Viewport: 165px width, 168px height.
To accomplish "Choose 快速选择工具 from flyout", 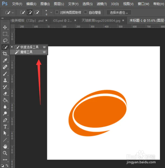I will (x=29, y=47).
